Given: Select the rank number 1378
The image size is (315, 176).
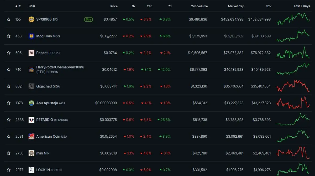Looking at the screenshot, I should (19, 103).
